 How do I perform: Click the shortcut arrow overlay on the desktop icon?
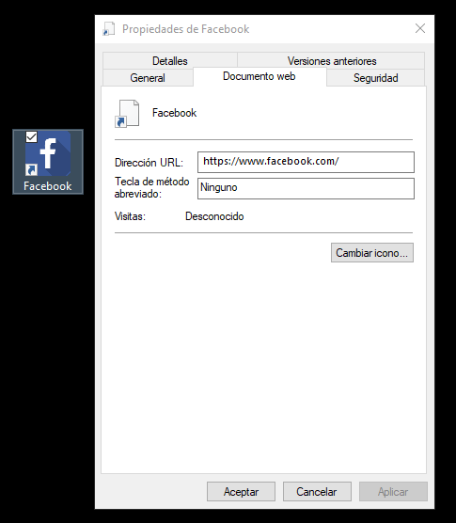pyautogui.click(x=31, y=170)
